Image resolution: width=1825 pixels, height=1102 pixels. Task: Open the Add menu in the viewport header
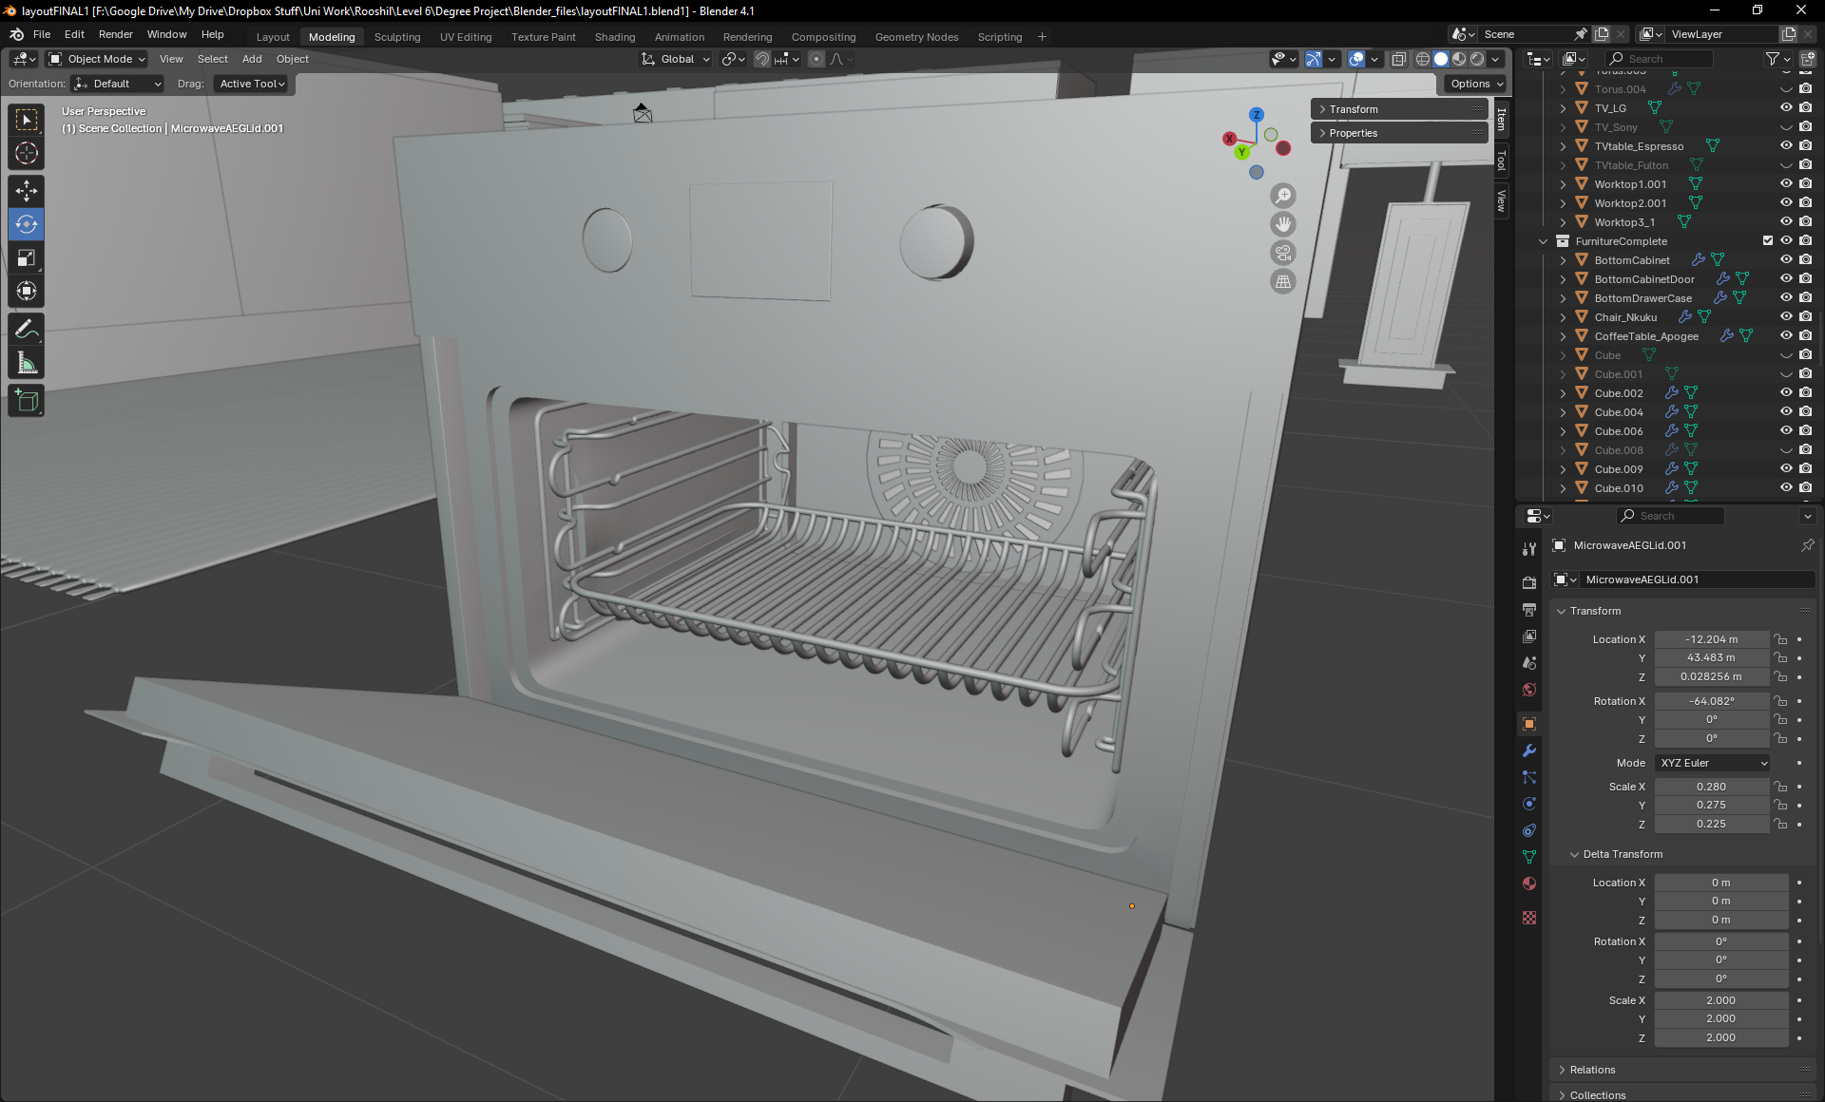click(x=251, y=59)
